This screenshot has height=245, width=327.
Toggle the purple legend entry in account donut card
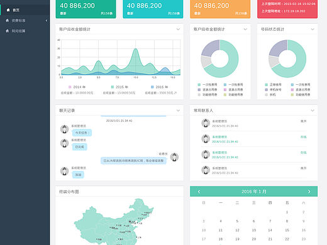pos(208,90)
